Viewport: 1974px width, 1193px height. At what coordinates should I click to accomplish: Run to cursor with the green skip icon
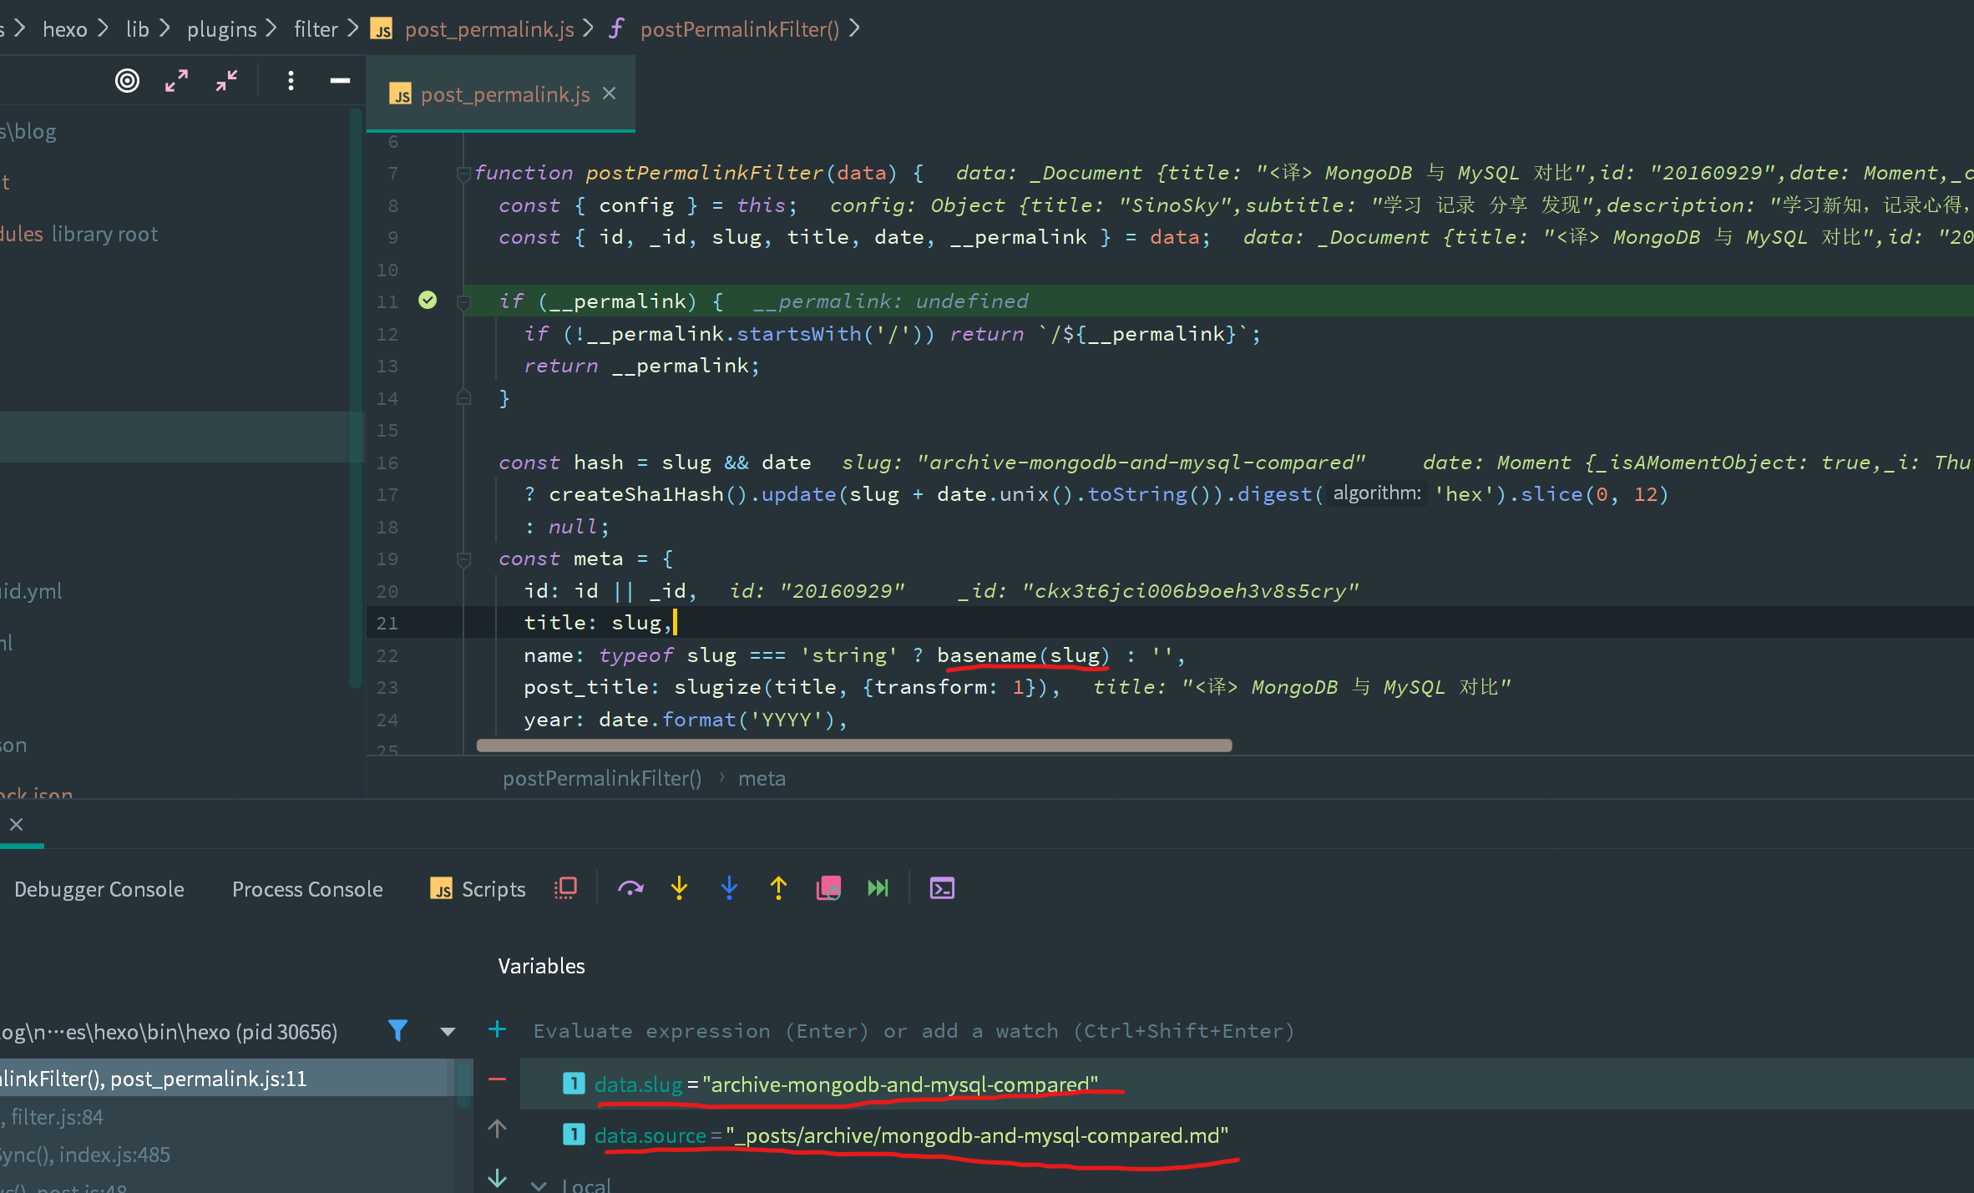(878, 887)
